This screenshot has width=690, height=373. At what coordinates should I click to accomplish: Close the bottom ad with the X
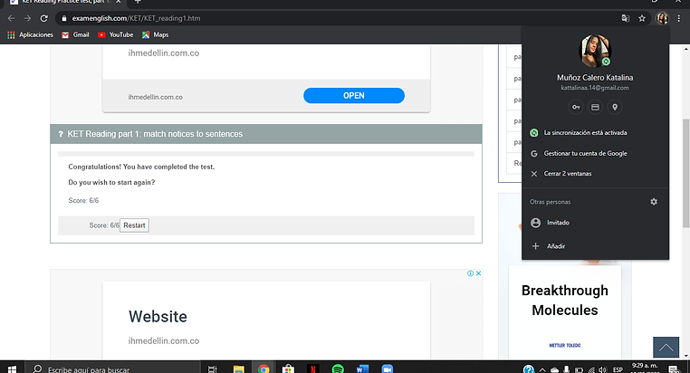(x=478, y=273)
